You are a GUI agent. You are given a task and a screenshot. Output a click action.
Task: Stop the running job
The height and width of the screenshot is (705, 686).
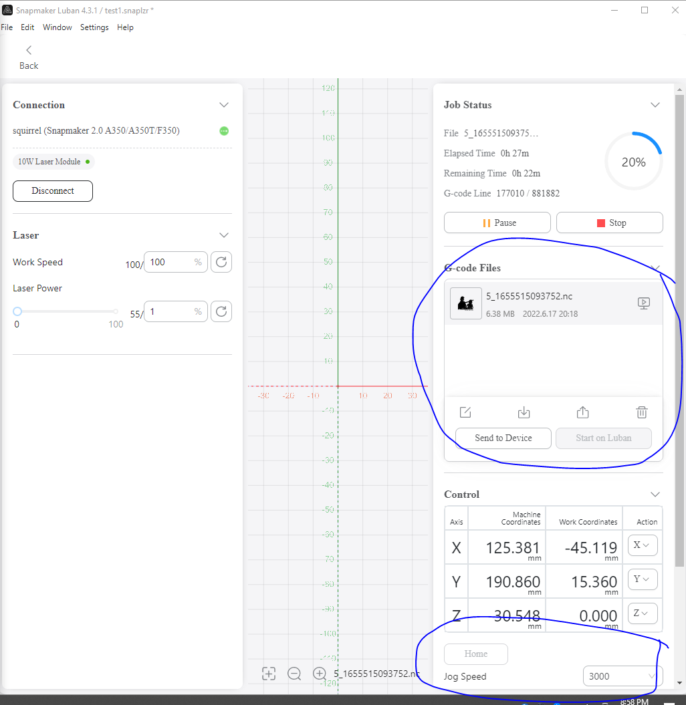[x=610, y=223]
